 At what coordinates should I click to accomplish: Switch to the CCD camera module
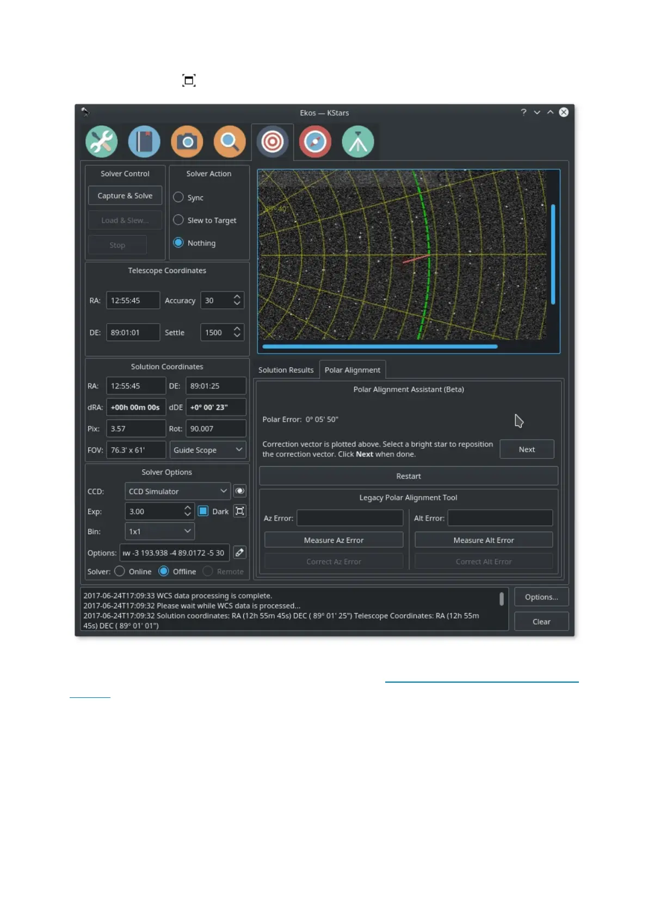tap(187, 142)
